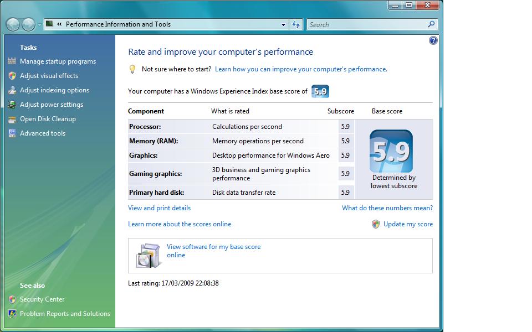Click the forward navigation arrow button
Viewport: 532px width, 332px height.
tap(28, 24)
